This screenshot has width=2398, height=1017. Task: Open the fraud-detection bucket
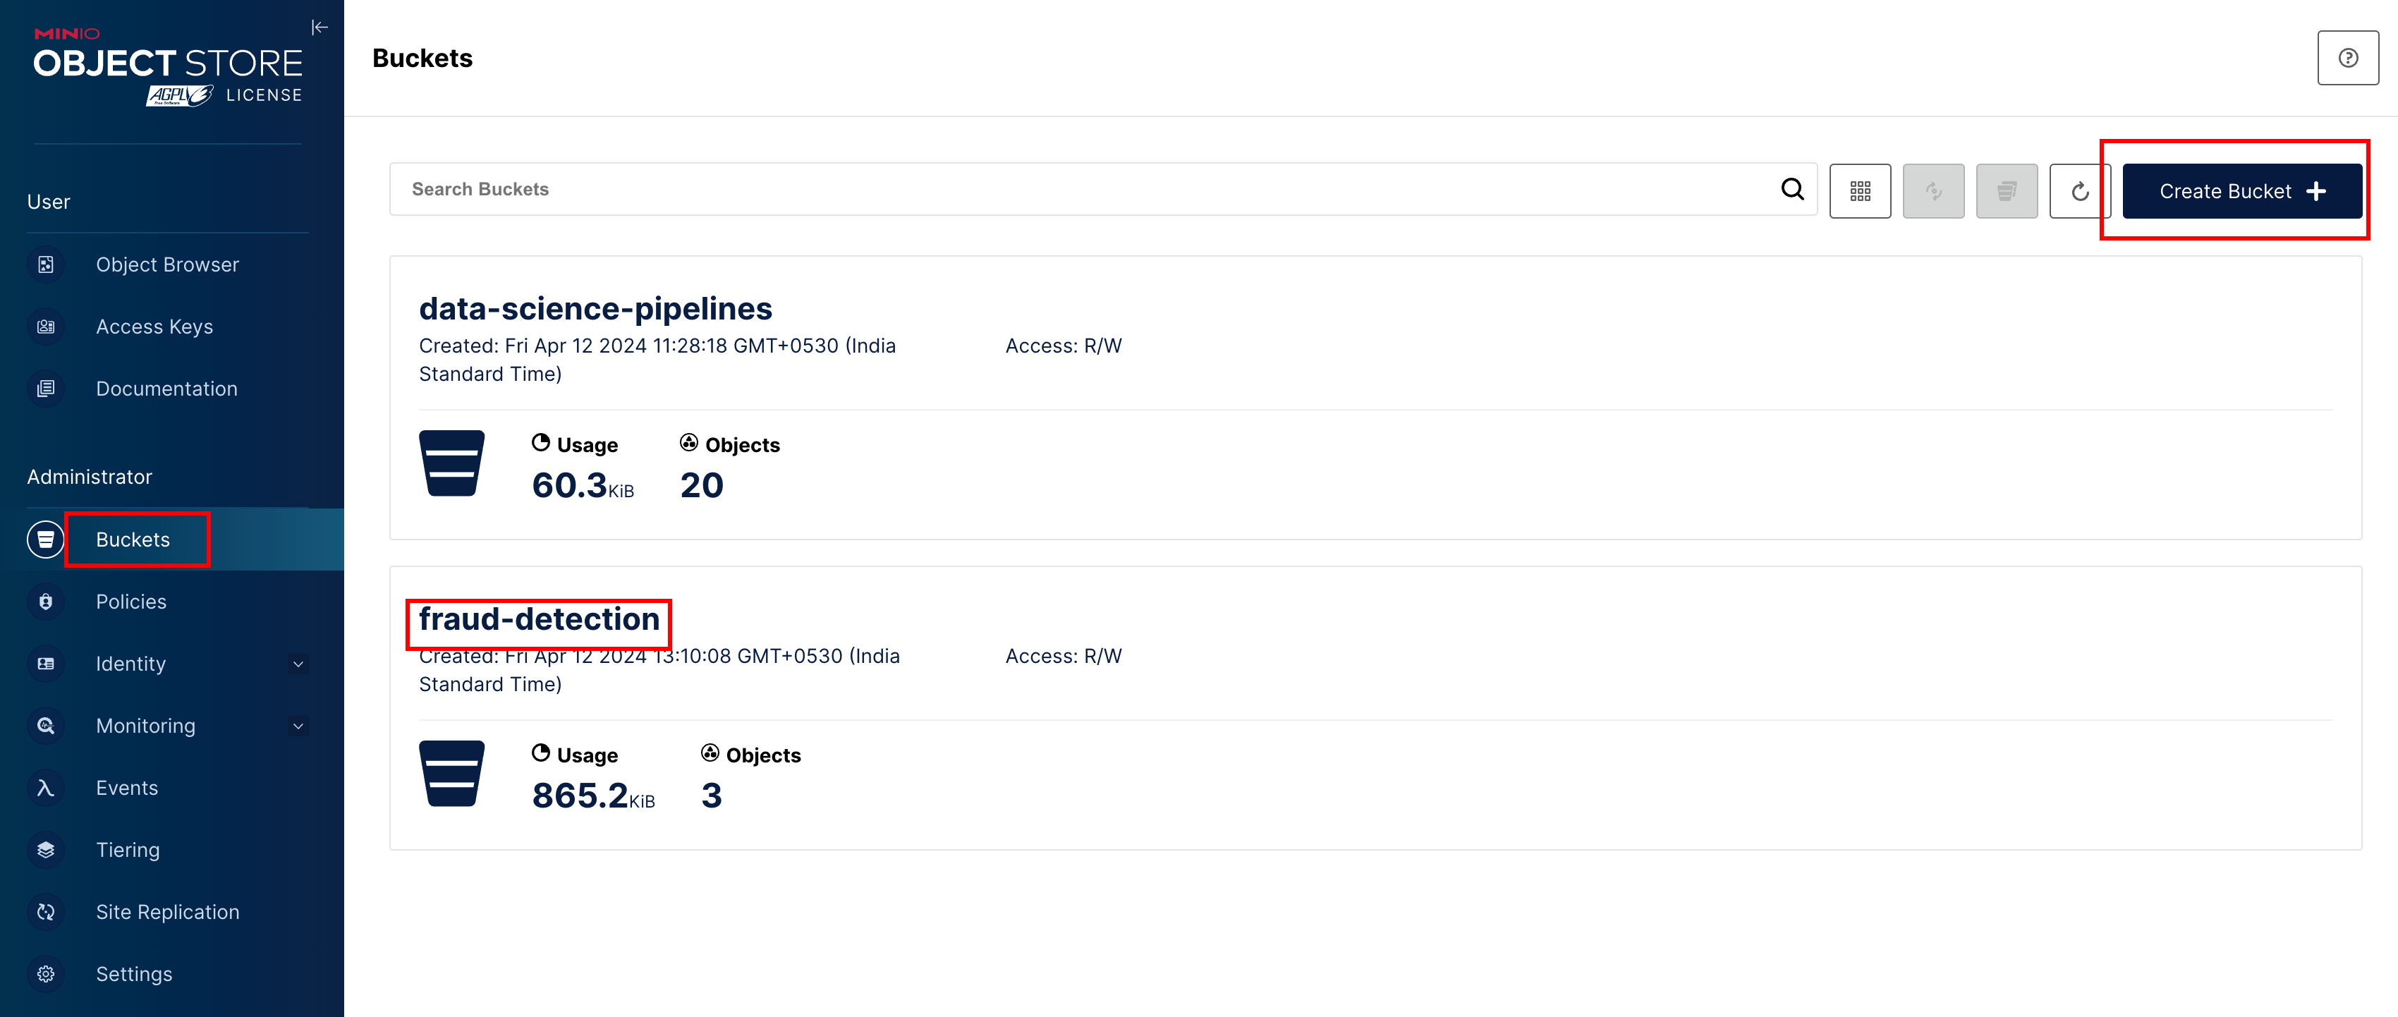pyautogui.click(x=539, y=619)
